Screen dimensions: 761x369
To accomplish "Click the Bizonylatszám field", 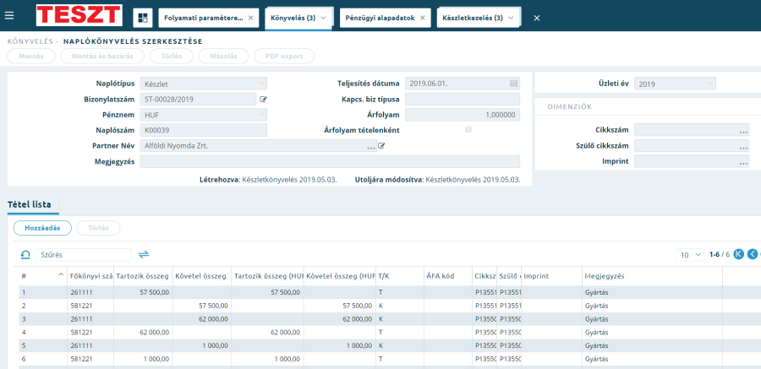I will pyautogui.click(x=198, y=100).
